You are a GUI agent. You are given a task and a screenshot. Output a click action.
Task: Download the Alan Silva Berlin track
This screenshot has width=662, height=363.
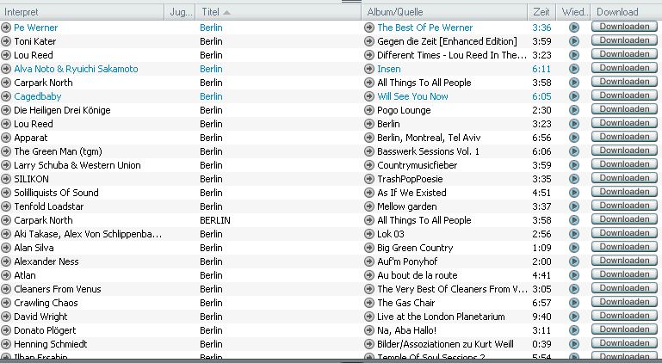point(623,248)
